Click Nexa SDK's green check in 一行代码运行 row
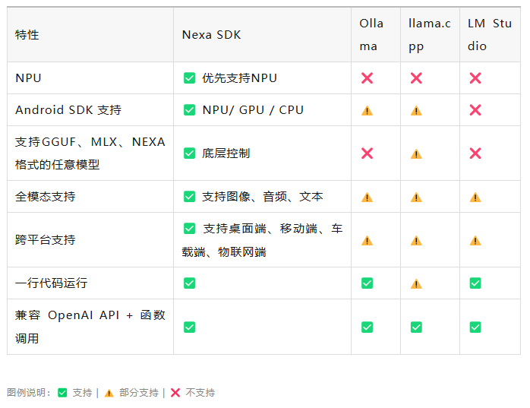Image resolution: width=530 pixels, height=408 pixels. pos(189,283)
